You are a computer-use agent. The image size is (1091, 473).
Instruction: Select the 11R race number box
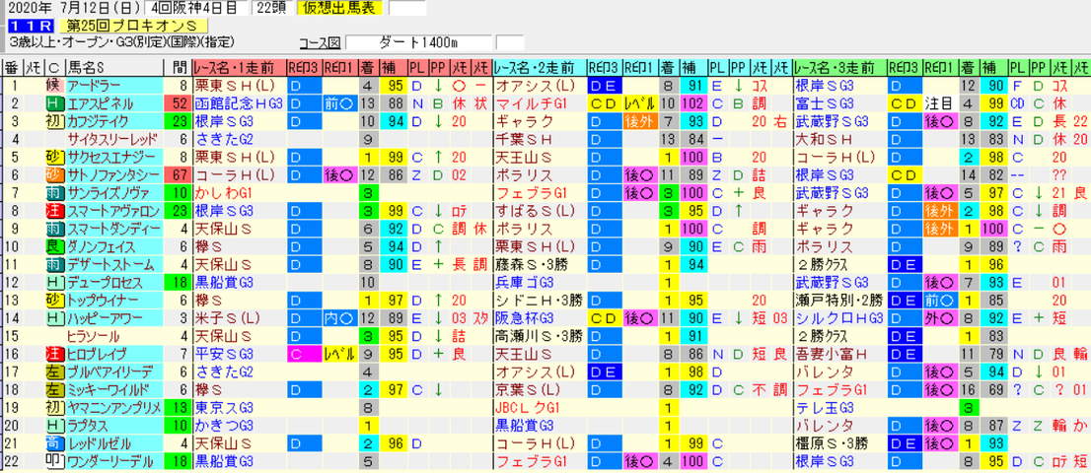pos(30,26)
